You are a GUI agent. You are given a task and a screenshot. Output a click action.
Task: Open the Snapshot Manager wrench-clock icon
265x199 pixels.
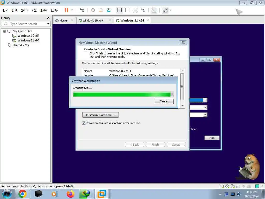coord(108,10)
